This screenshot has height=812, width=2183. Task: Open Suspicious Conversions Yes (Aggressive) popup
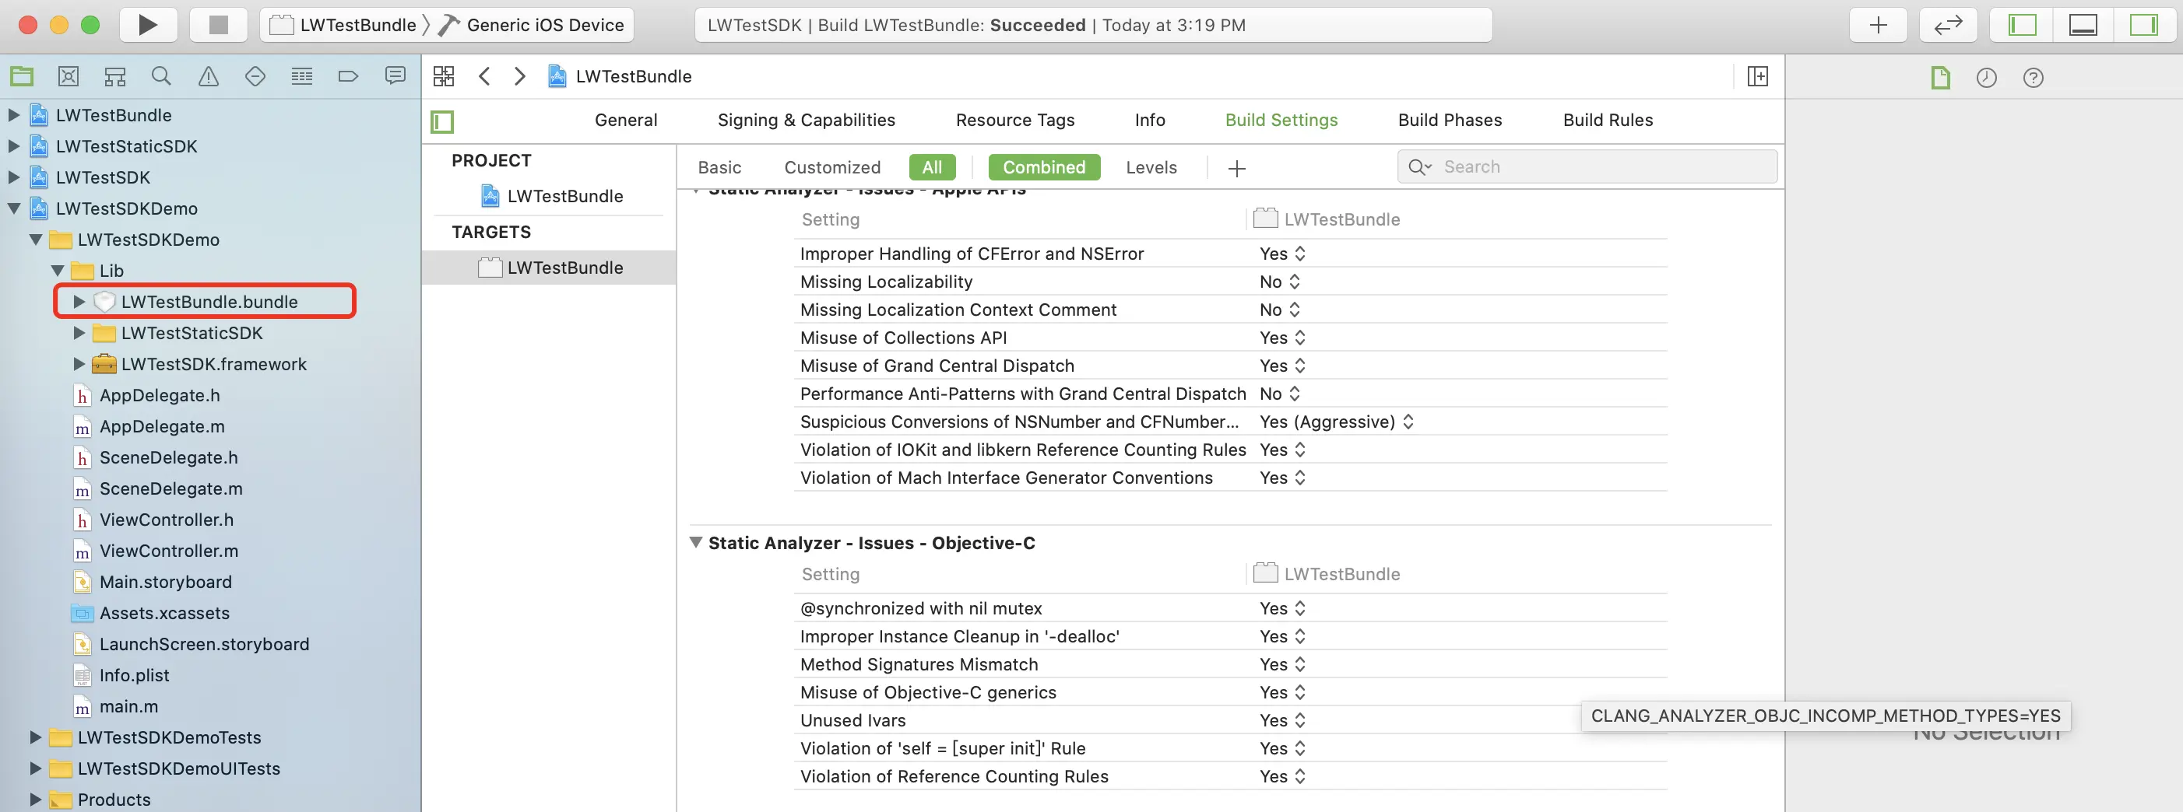point(1337,422)
